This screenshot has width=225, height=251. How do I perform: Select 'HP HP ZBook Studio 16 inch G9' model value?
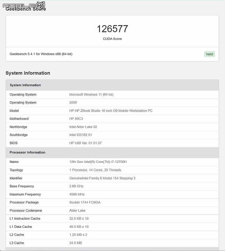(x=111, y=111)
